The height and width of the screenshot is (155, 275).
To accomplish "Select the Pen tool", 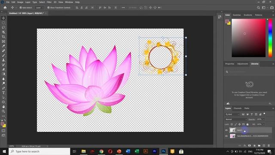I will coord(3,88).
